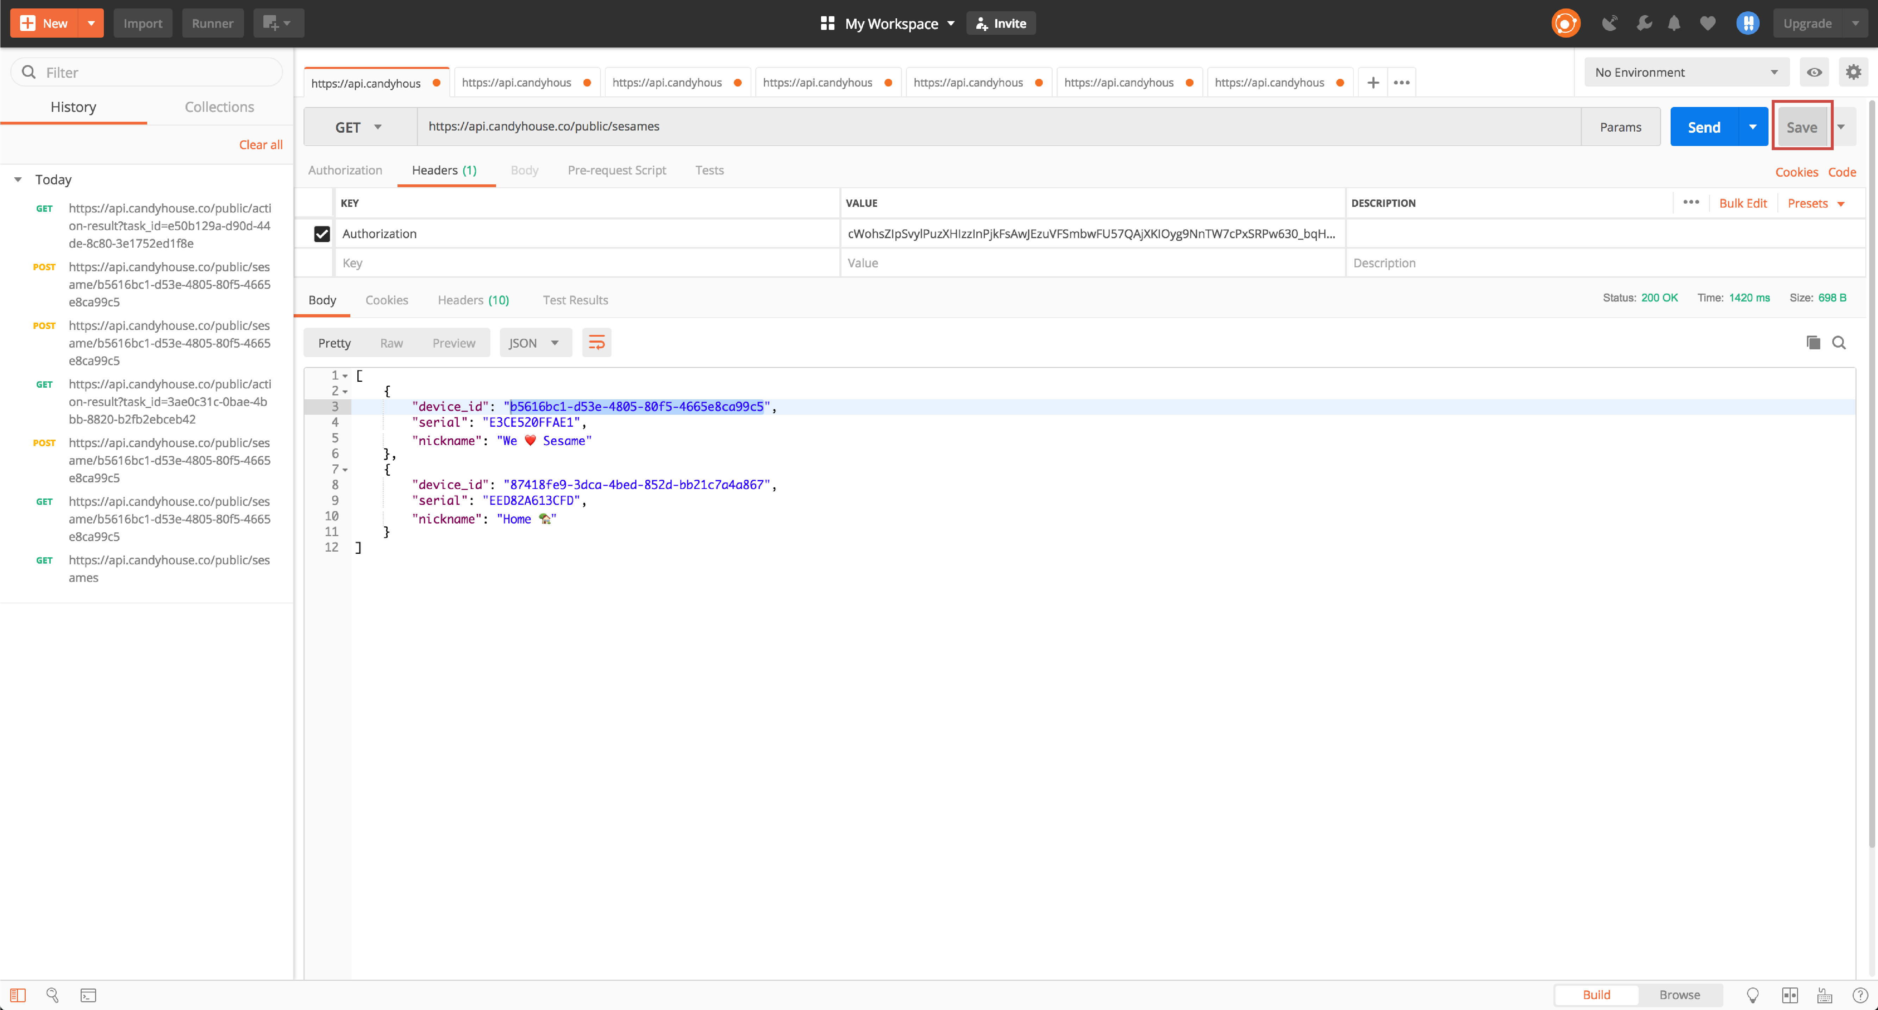Viewport: 1878px width, 1010px height.
Task: Open Postman console icon
Action: coord(88,995)
